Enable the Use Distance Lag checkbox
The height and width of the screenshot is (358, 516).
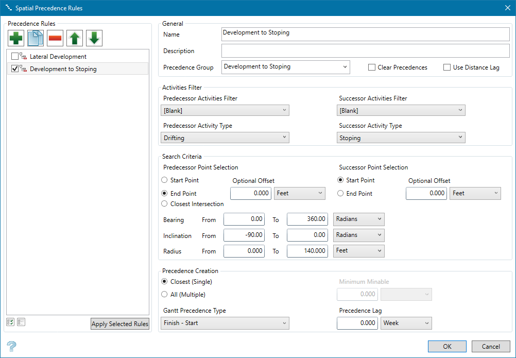pos(447,67)
